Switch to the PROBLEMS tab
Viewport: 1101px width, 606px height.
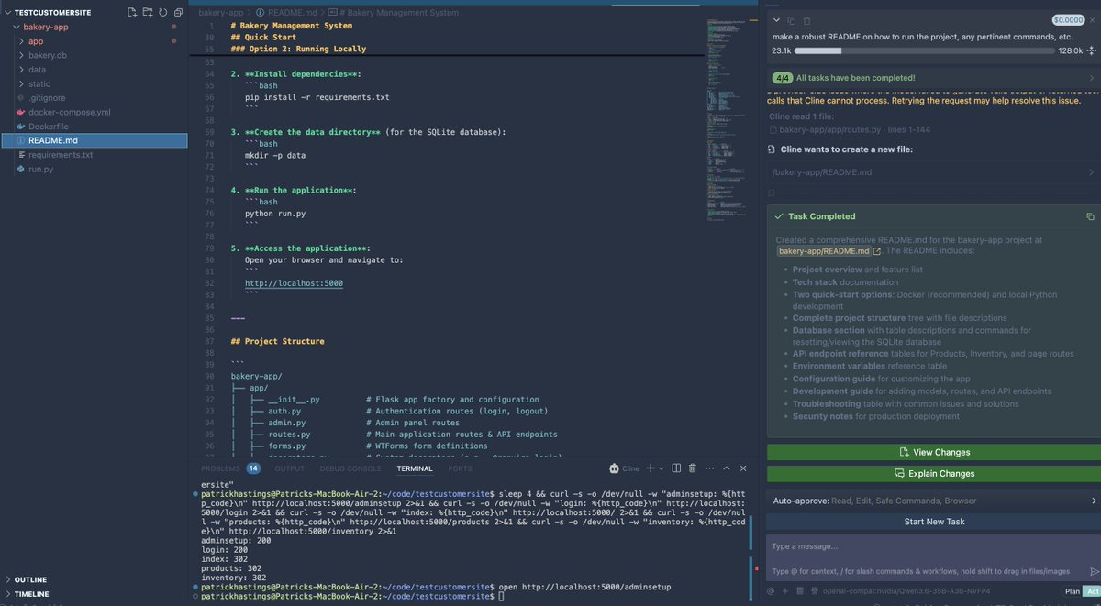click(x=220, y=468)
